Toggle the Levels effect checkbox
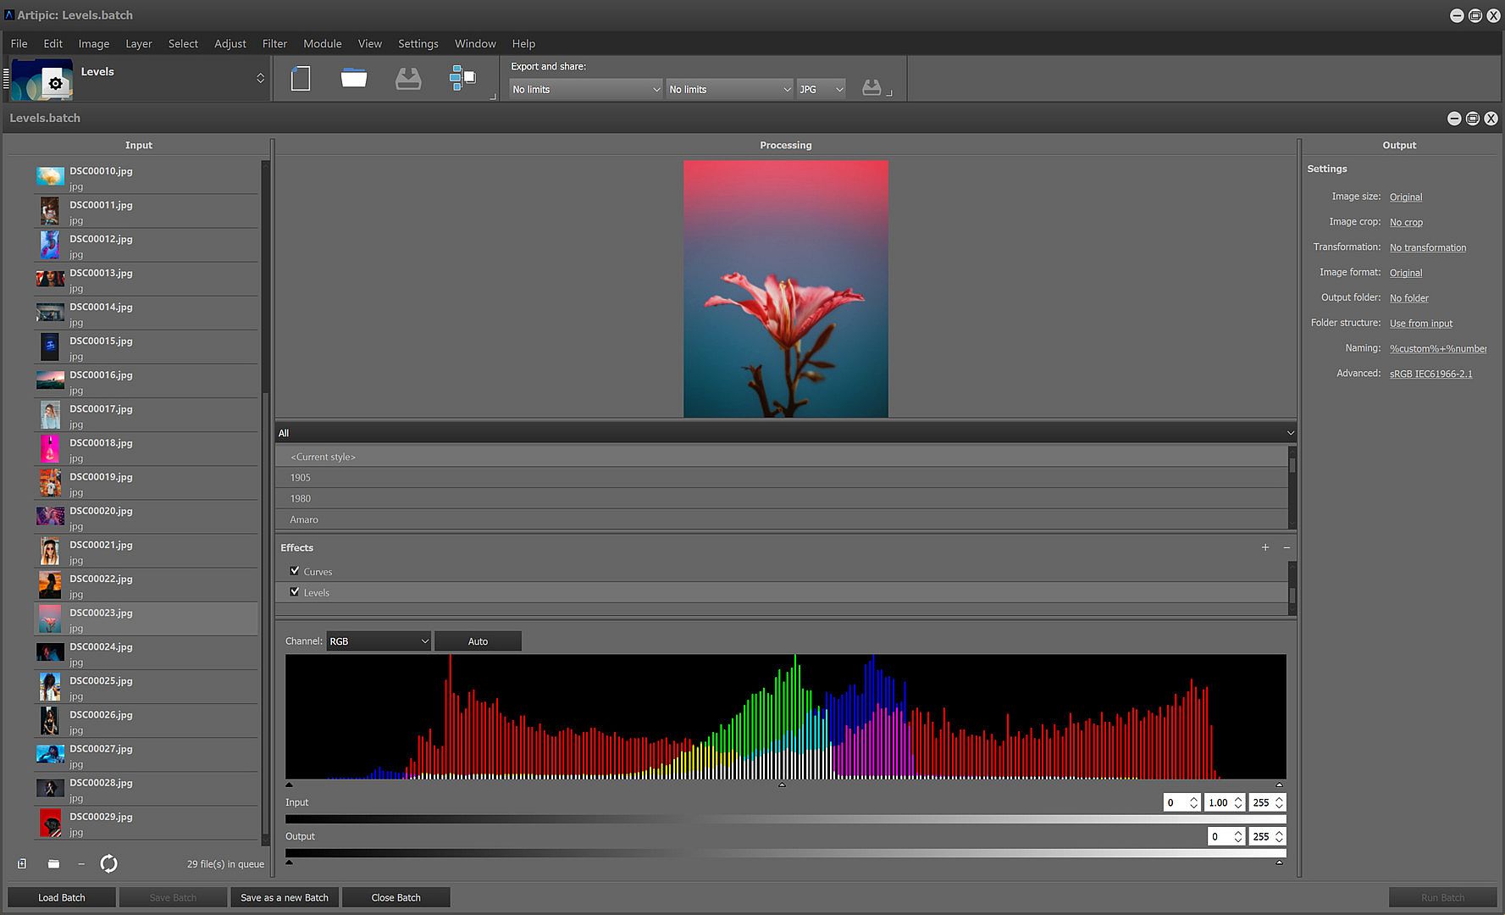 295,591
